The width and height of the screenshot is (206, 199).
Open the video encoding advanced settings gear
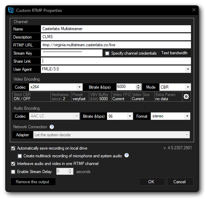tap(186, 97)
